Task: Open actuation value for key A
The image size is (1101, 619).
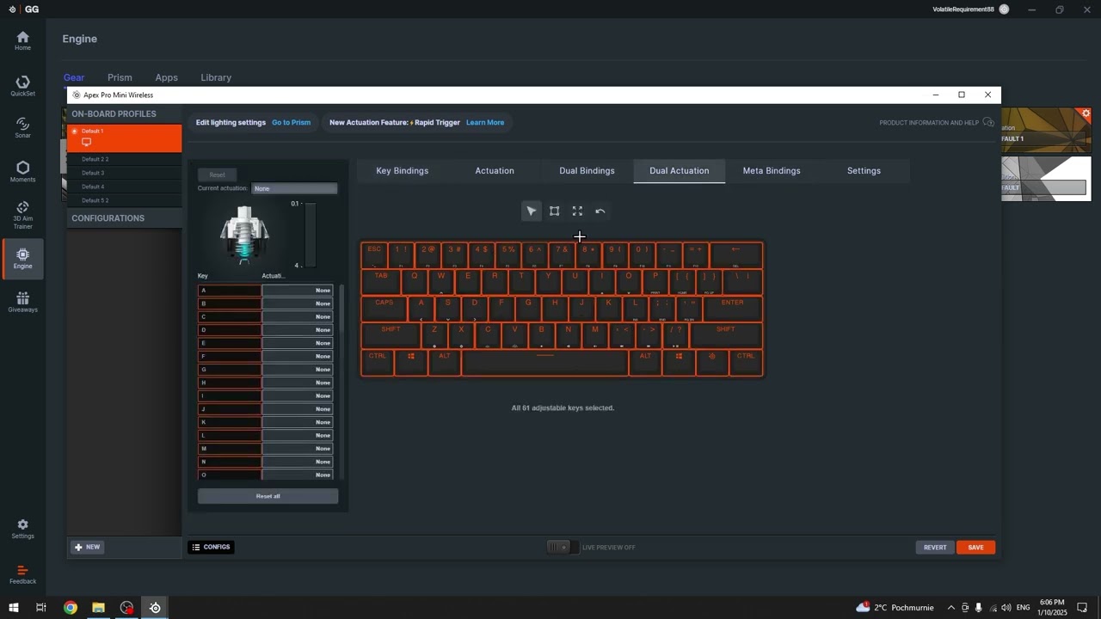Action: pos(298,291)
